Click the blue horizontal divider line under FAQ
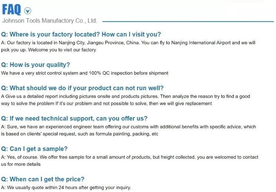The height and width of the screenshot is (192, 276). (x=188, y=21)
